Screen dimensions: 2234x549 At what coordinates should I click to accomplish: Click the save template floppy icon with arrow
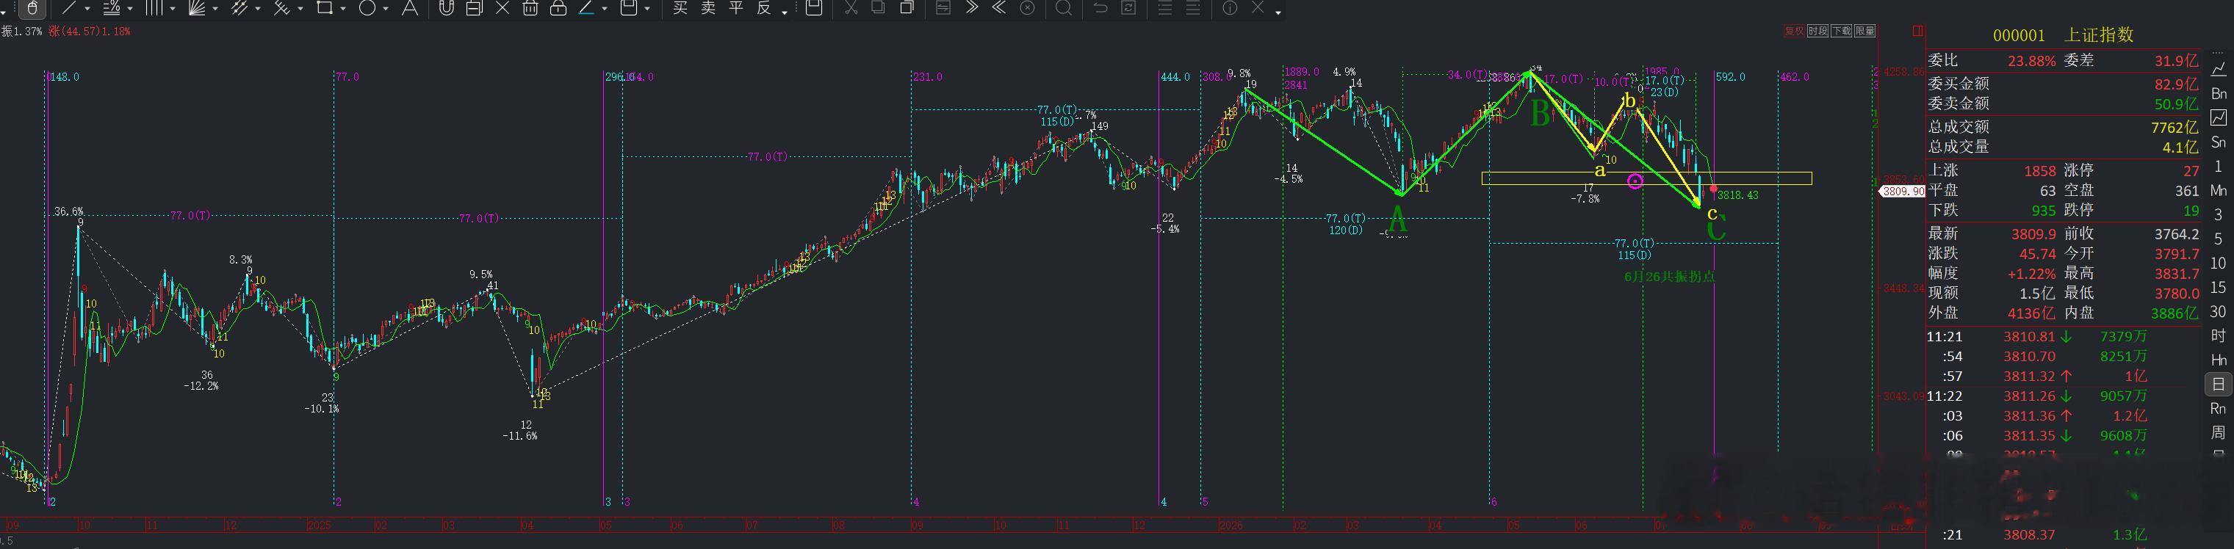point(630,9)
